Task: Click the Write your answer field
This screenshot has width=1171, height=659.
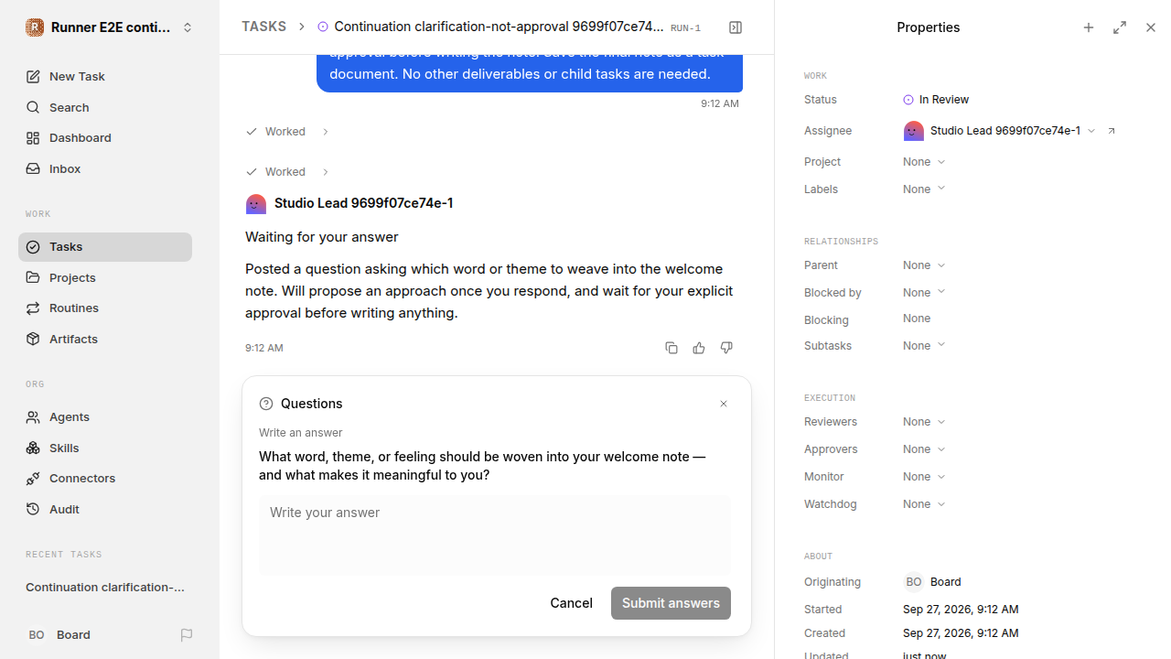Action: [x=494, y=535]
